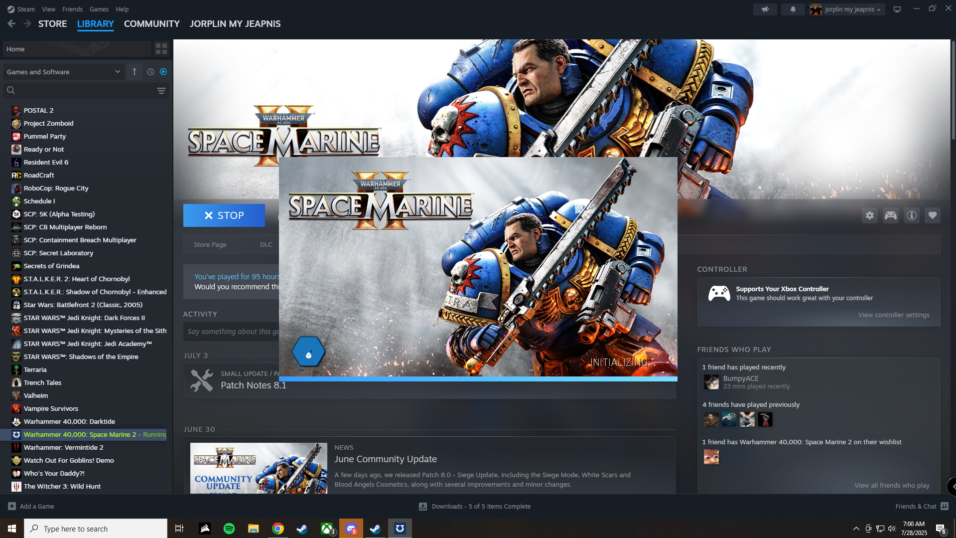Open notifications bell icon
This screenshot has height=538, width=956.
(x=793, y=9)
